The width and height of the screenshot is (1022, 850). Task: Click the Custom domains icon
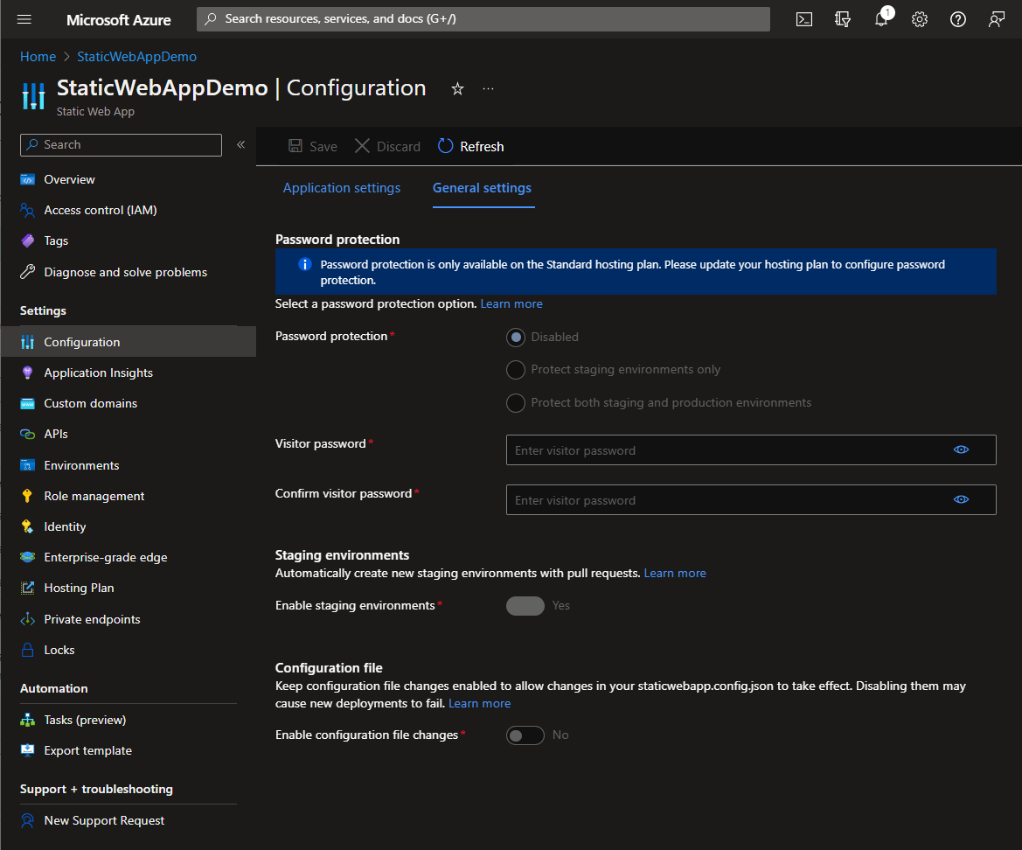pos(29,403)
